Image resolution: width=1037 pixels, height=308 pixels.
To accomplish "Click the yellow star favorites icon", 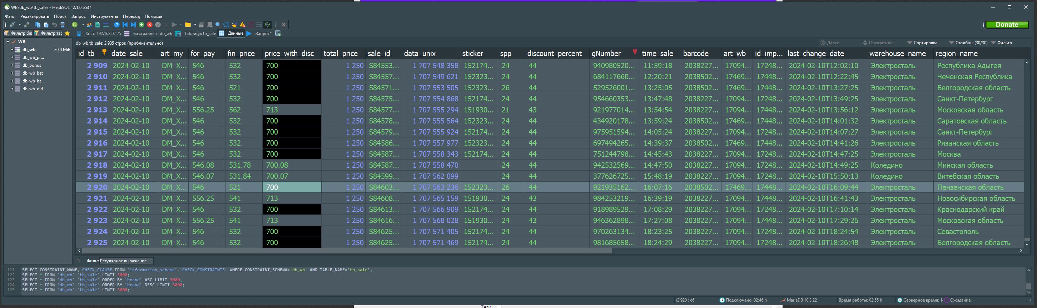I will 67,34.
